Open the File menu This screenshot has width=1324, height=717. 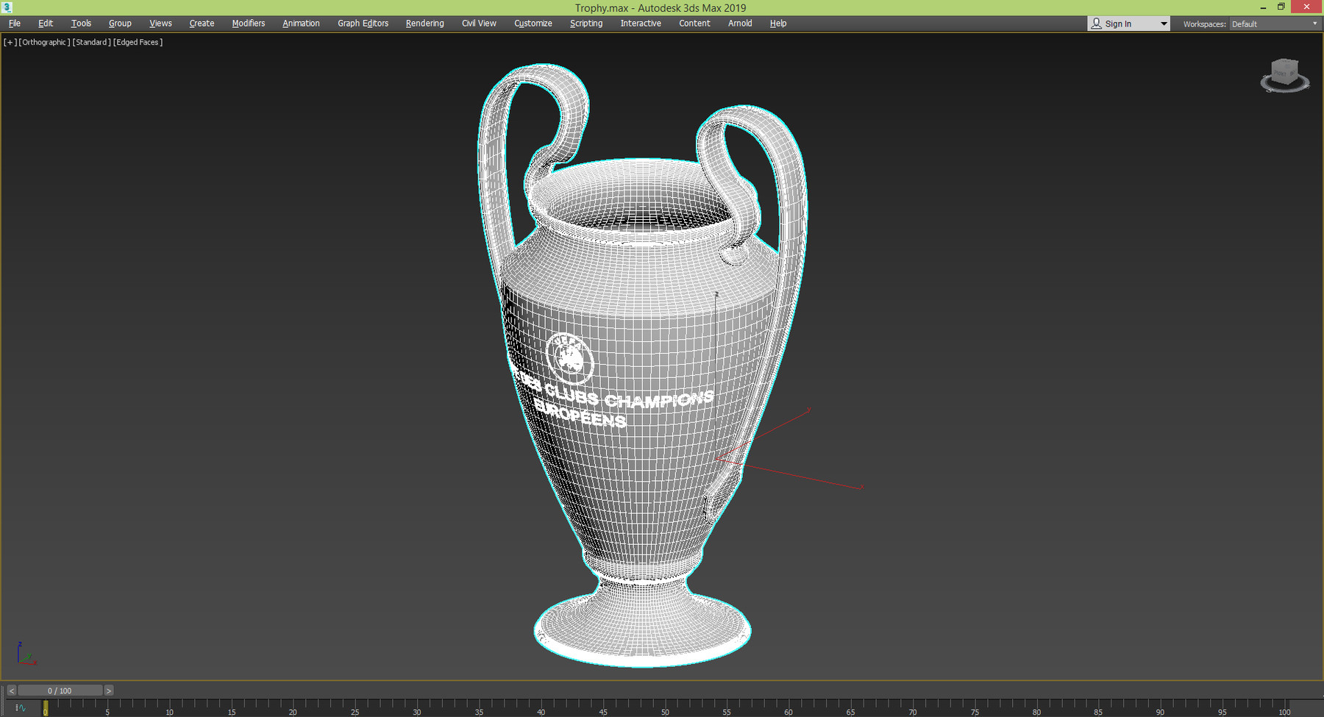15,24
